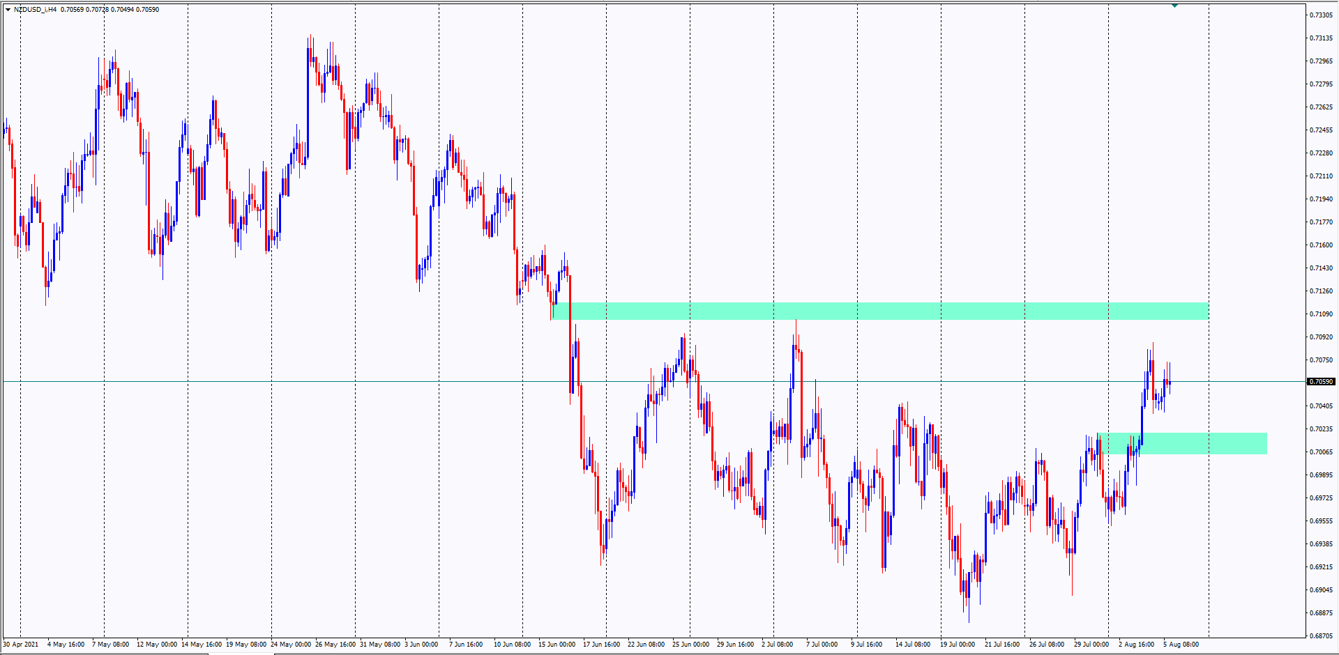Click the teal chart shift marker at top
The image size is (1339, 655).
coord(1174,6)
